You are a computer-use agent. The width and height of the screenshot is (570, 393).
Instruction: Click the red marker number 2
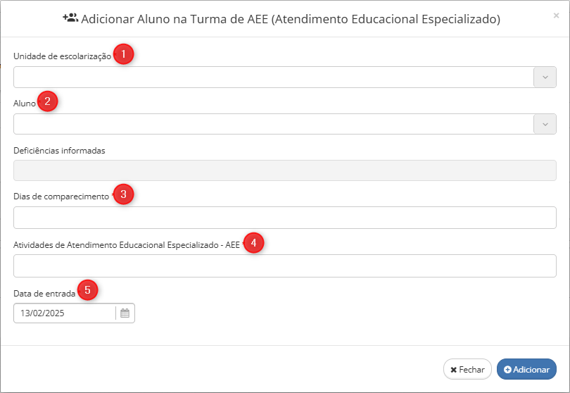(48, 101)
